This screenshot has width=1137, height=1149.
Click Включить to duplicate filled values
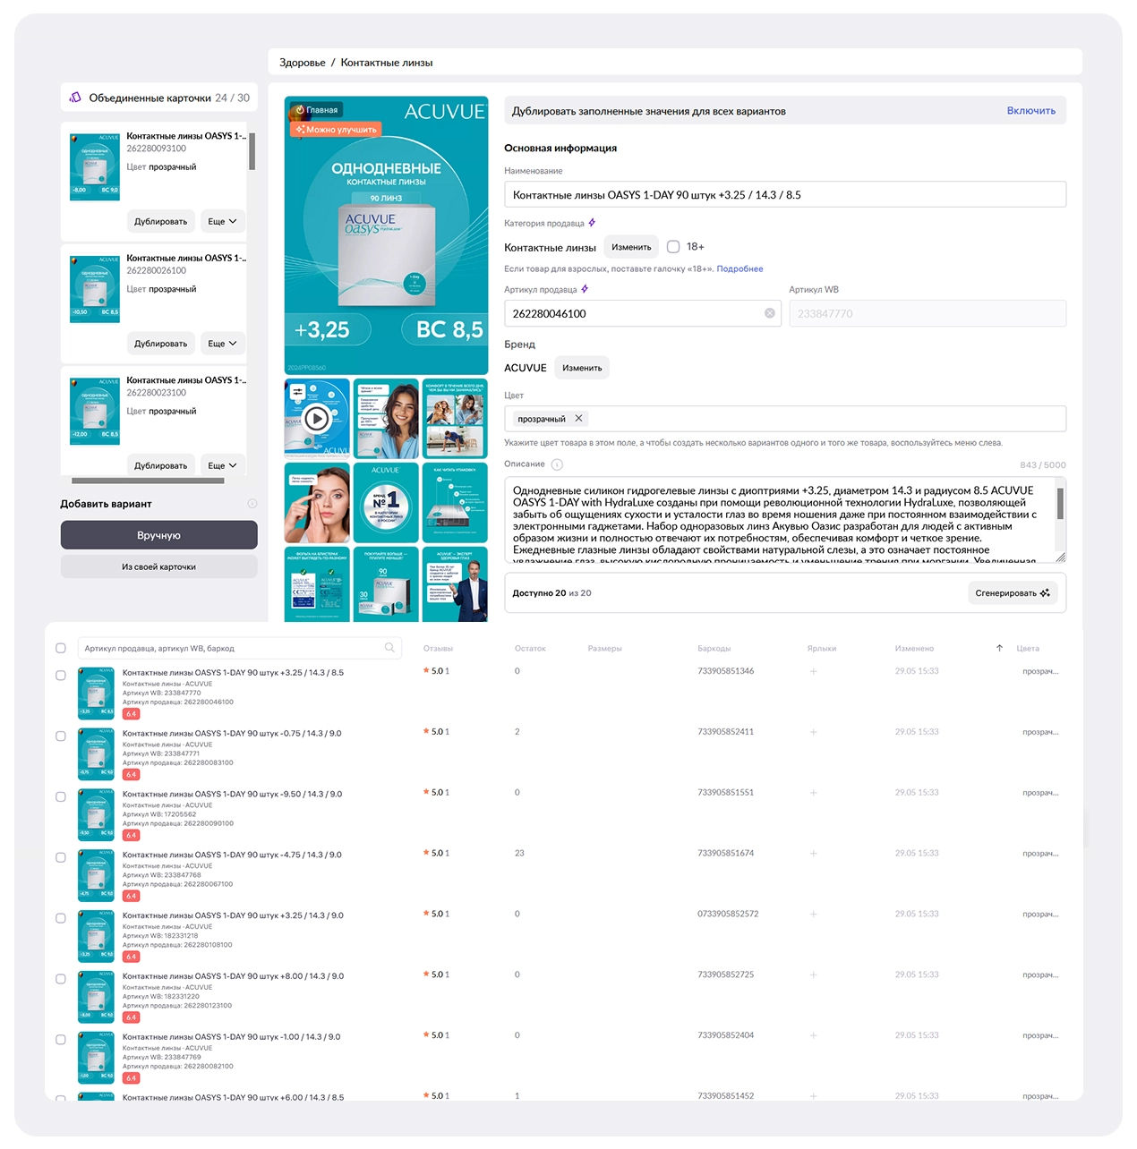[x=1031, y=111]
